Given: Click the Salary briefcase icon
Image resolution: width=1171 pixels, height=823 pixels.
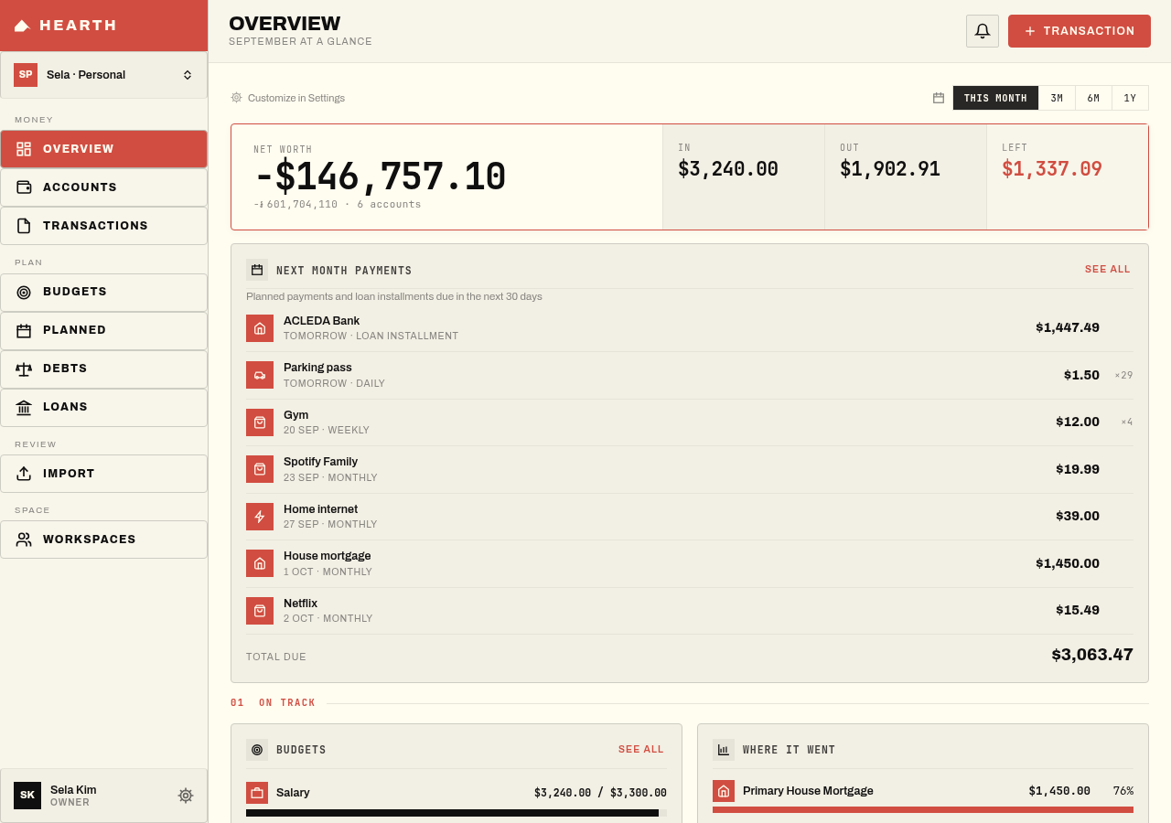Looking at the screenshot, I should (x=257, y=793).
